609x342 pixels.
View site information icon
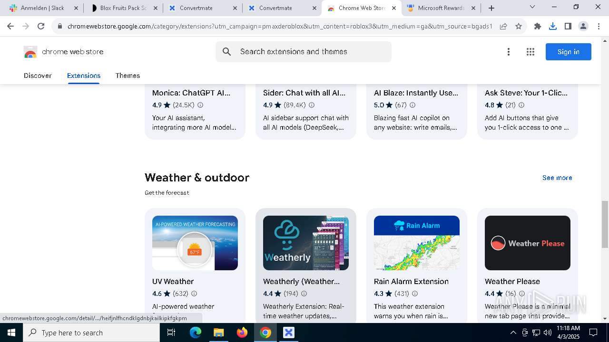[59, 26]
